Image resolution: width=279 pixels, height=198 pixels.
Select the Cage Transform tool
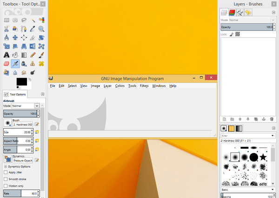tap(41, 46)
